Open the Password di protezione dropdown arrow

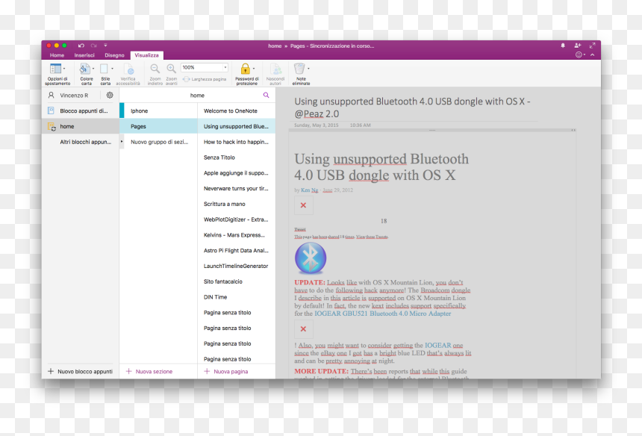tap(254, 69)
